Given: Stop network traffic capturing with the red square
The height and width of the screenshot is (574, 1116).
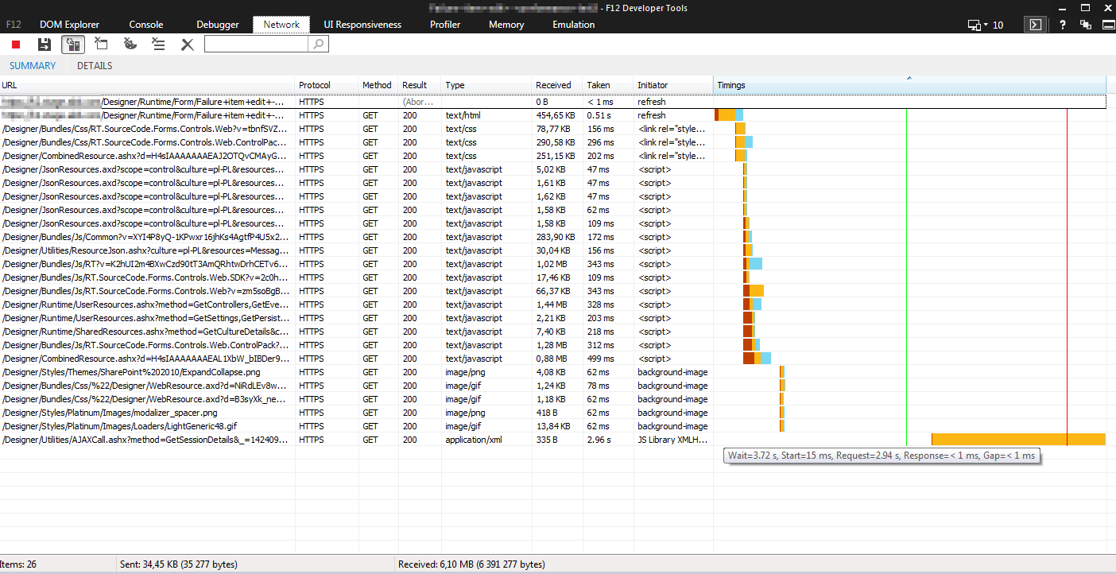Looking at the screenshot, I should coord(15,45).
